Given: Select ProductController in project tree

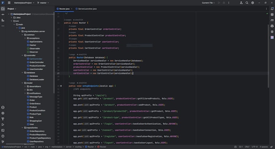Looking at the screenshot, I should pyautogui.click(x=37, y=66).
